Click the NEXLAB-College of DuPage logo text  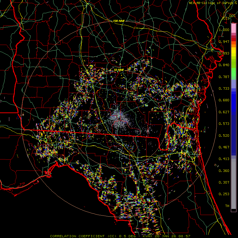pos(211,3)
